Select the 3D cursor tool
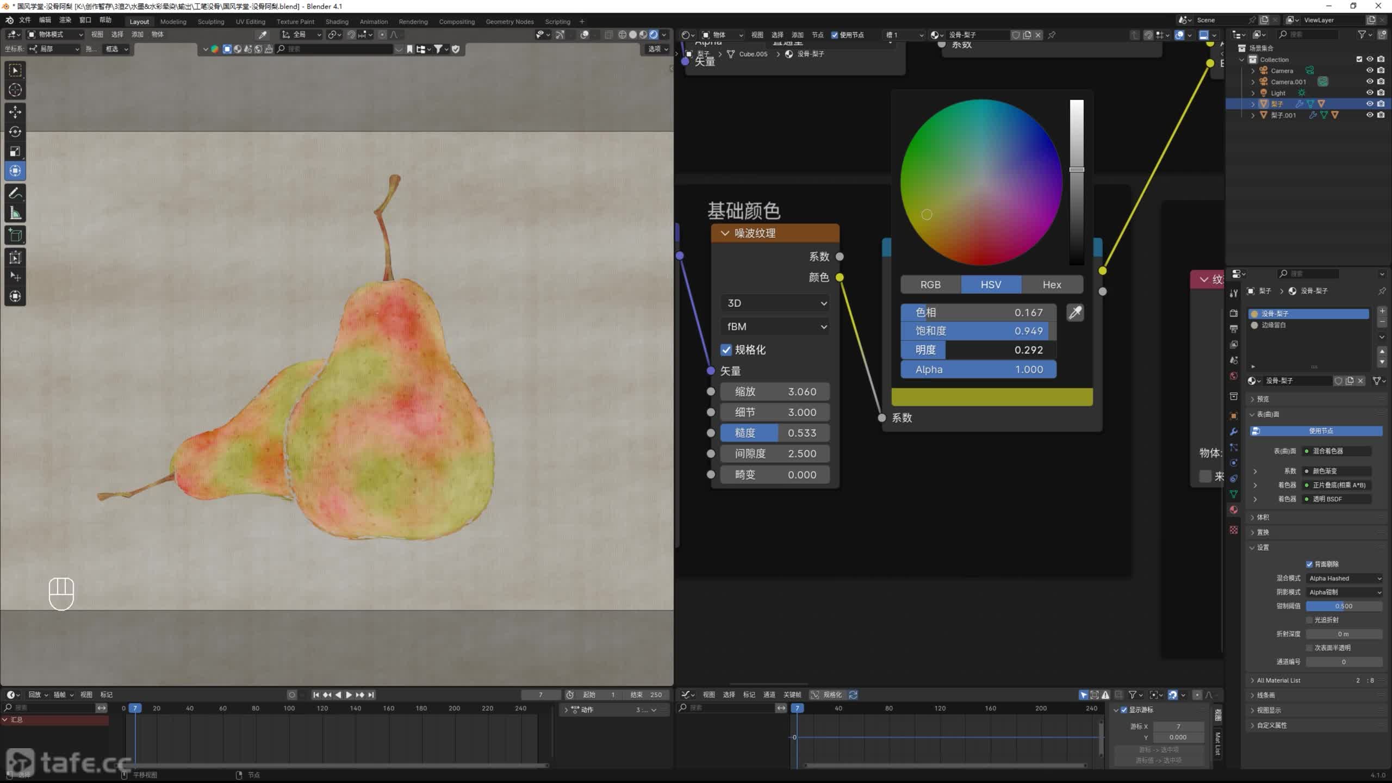 [x=15, y=90]
